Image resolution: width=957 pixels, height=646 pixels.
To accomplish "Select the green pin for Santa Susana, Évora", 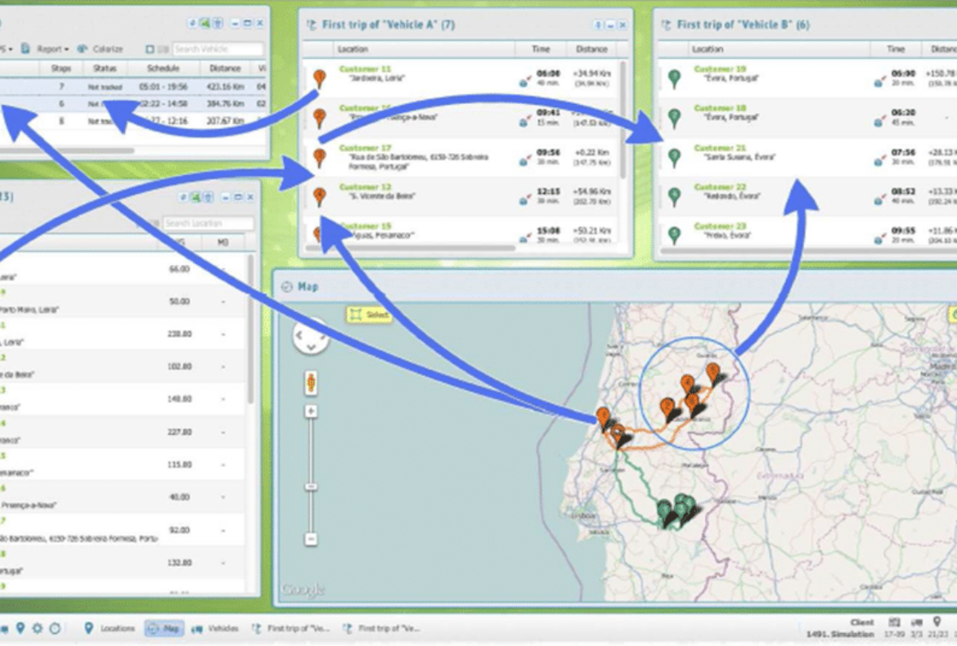I will click(674, 157).
